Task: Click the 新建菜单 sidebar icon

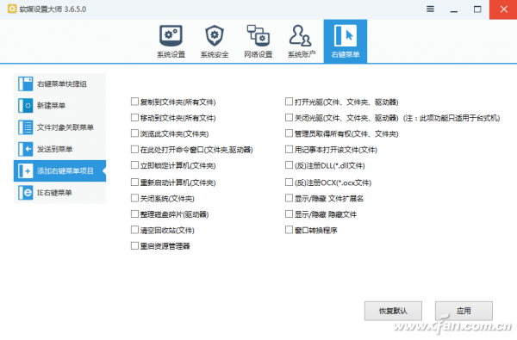Action: [x=25, y=105]
